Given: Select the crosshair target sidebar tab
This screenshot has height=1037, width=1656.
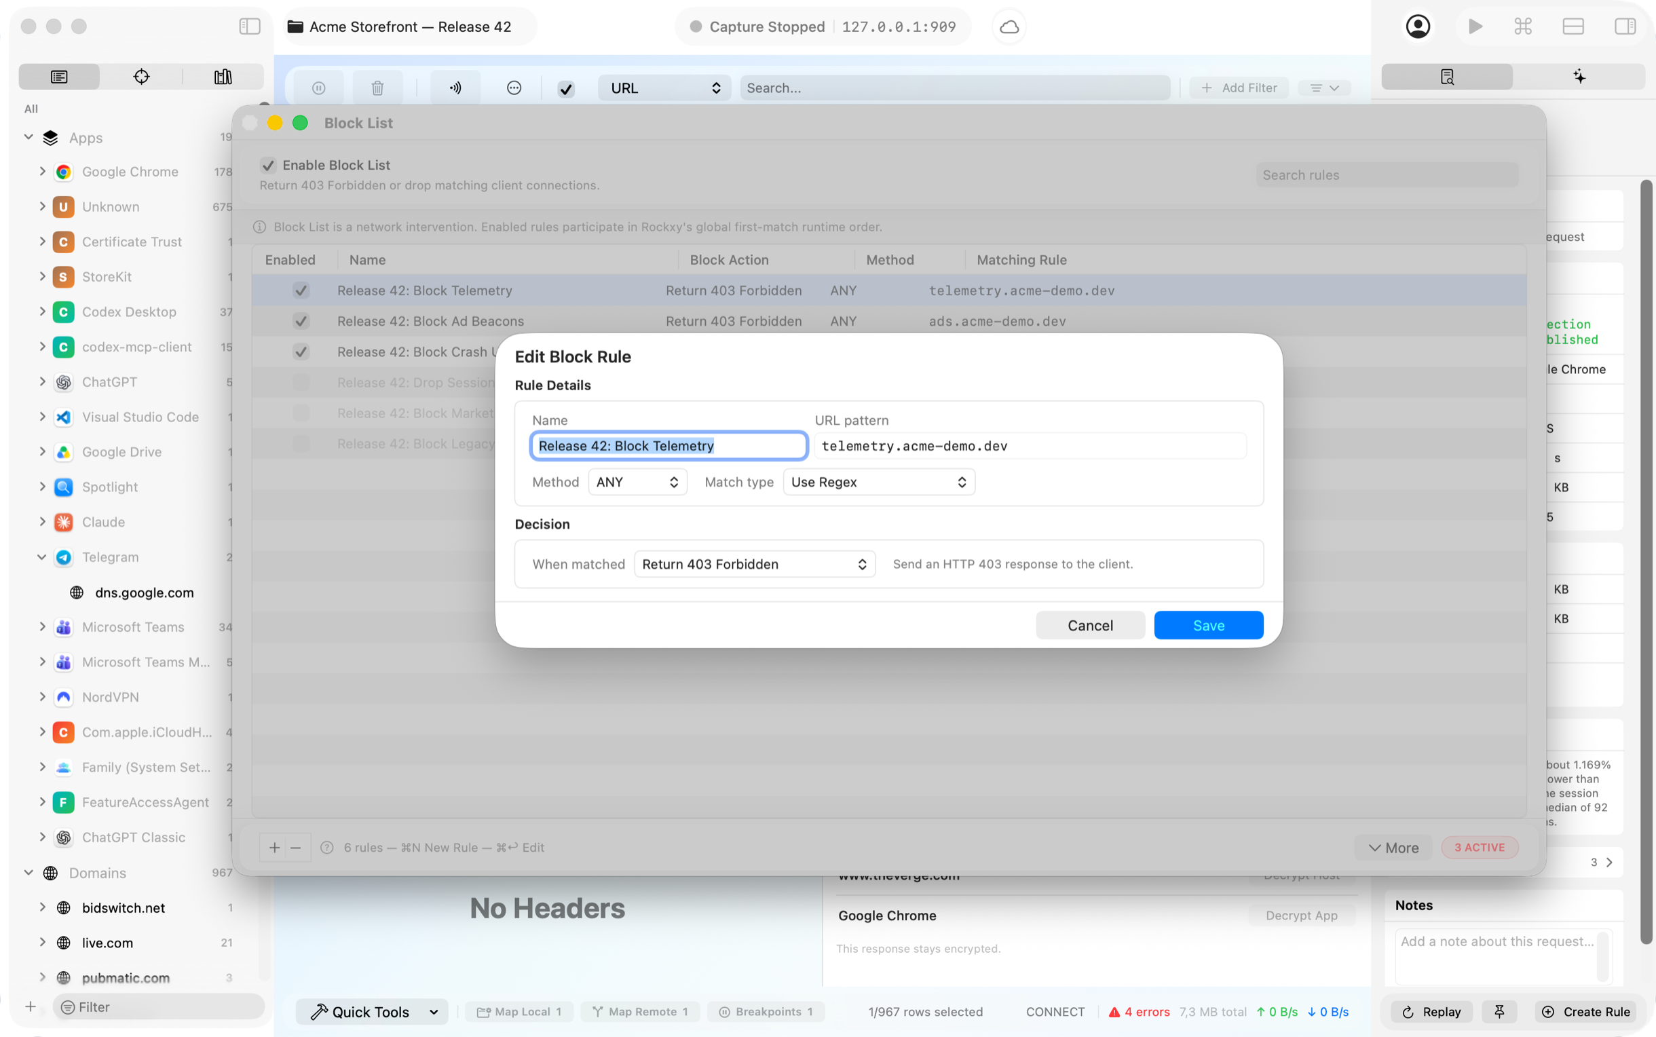Looking at the screenshot, I should point(141,76).
